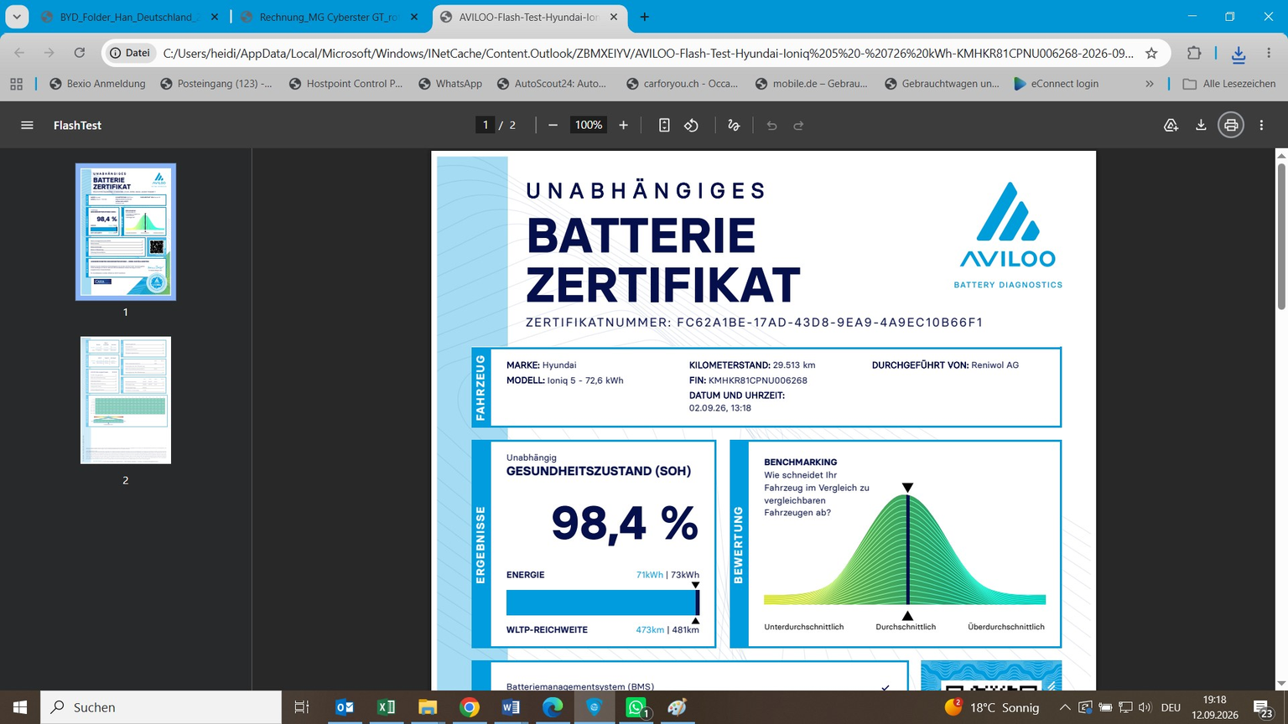The image size is (1288, 724).
Task: Open the Posteingang (123) bookmark
Action: point(216,84)
